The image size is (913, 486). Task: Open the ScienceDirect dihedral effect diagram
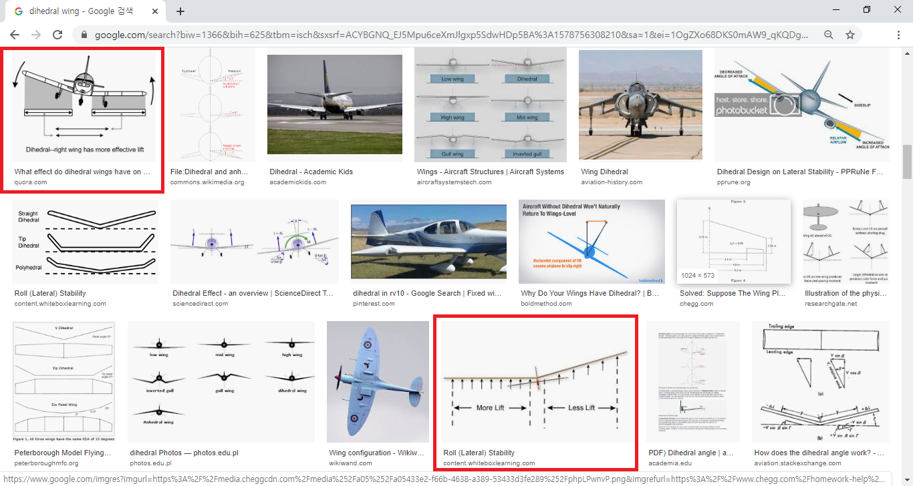[255, 242]
